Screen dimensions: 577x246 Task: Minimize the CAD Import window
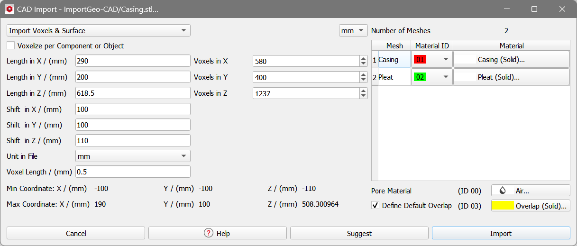tap(507, 9)
